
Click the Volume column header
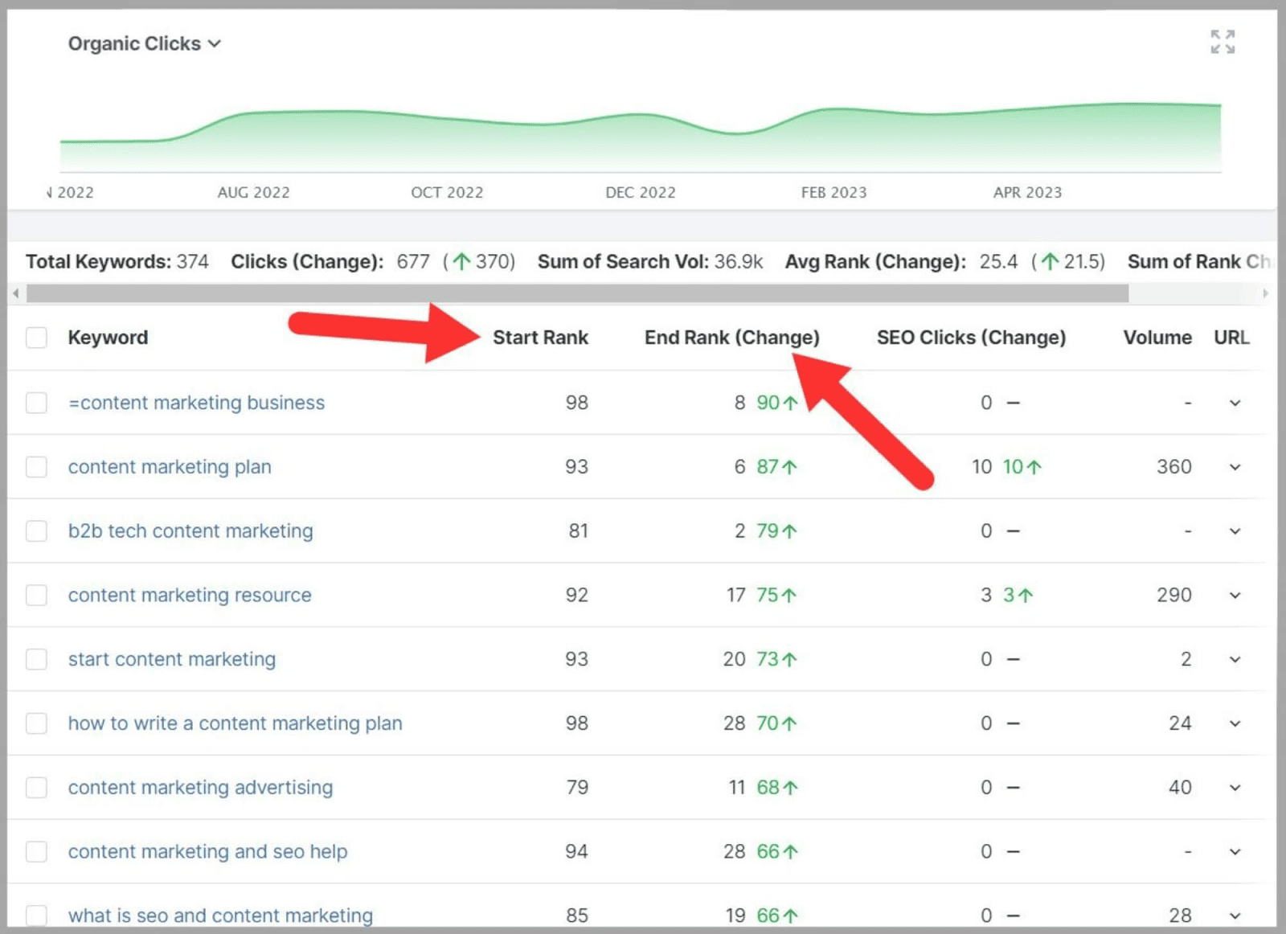pos(1157,338)
